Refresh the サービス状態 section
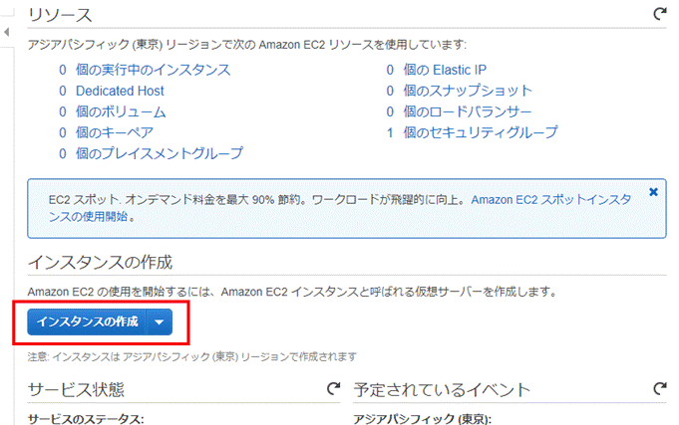679x425 pixels. [333, 389]
